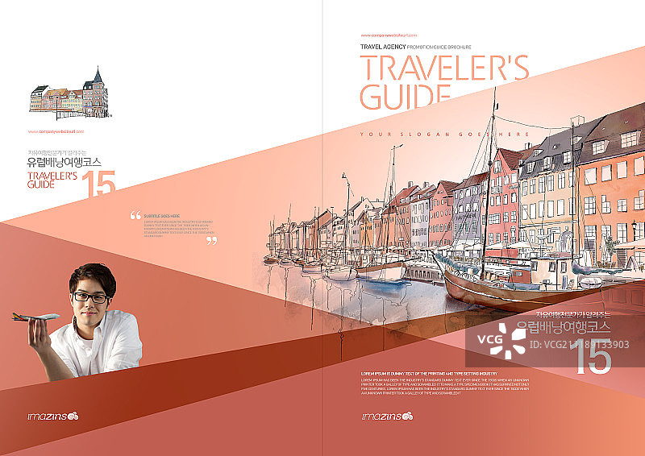Viewport: 645px width, 456px height.
Task: Open the website URL under the buildings sketch
Action: [x=56, y=131]
